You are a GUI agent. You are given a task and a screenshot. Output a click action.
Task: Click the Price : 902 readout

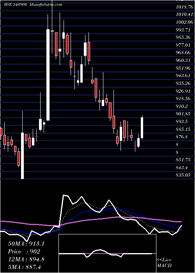click(24, 252)
